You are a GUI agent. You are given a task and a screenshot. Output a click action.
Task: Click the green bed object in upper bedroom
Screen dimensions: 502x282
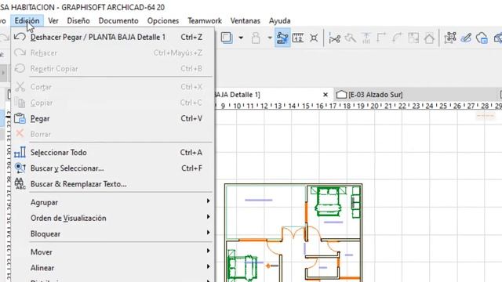pyautogui.click(x=329, y=201)
